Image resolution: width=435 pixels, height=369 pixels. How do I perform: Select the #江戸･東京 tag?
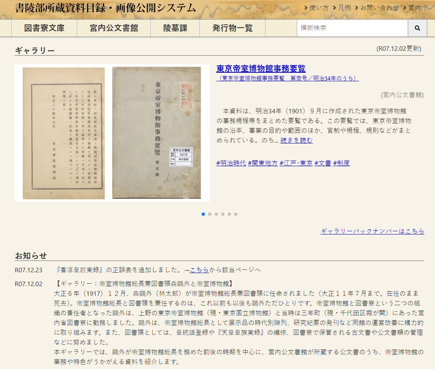tap(296, 163)
